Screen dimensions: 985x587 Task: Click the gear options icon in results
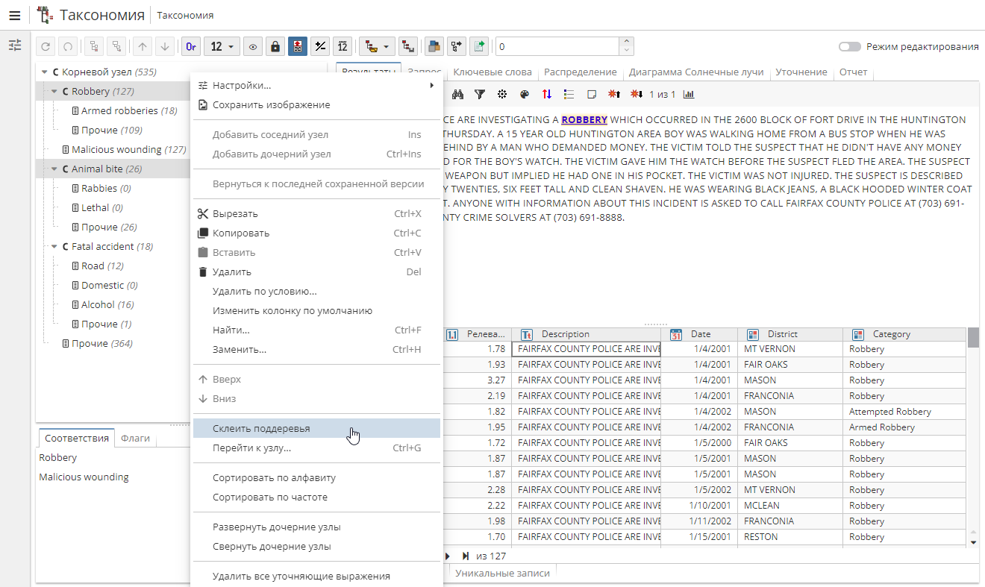click(x=502, y=95)
